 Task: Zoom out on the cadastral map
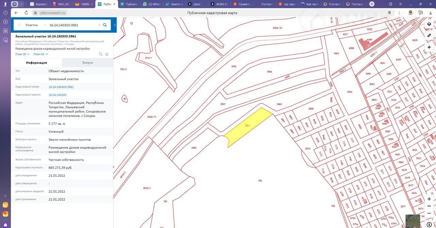pos(429,213)
